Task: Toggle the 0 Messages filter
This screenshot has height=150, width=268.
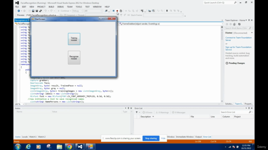Action: [179, 112]
